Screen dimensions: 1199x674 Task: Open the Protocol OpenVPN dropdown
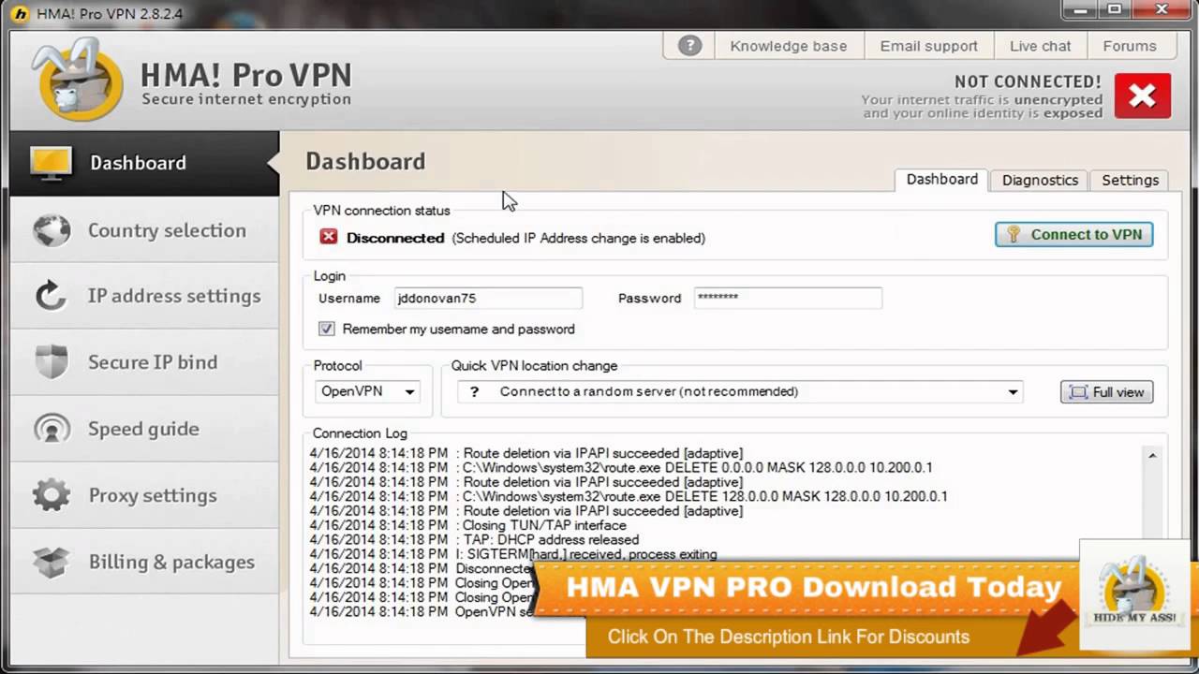tap(367, 391)
